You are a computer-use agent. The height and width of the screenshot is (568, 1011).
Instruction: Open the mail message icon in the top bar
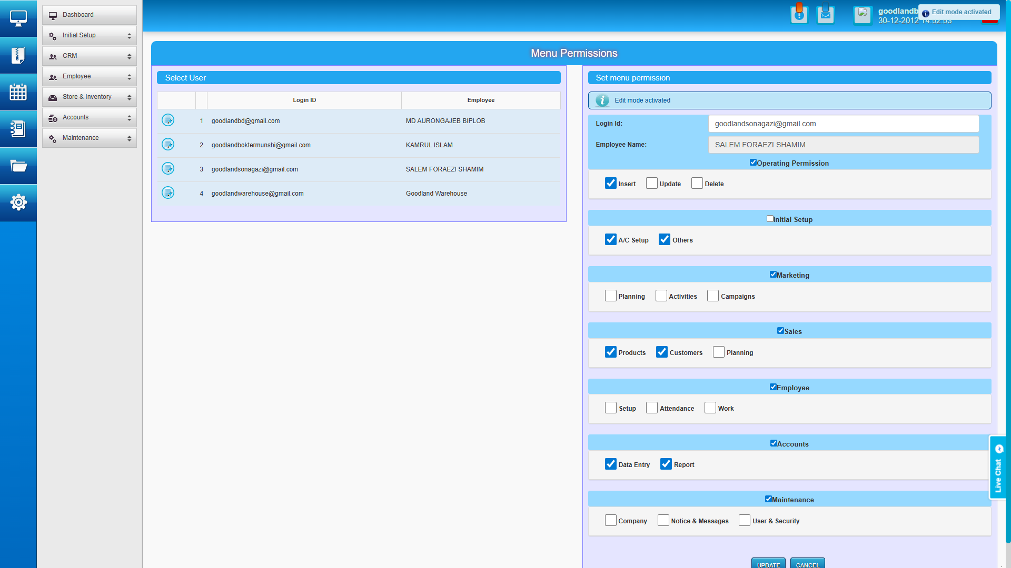click(826, 14)
